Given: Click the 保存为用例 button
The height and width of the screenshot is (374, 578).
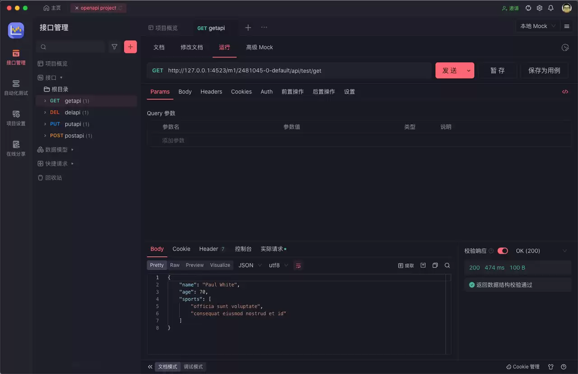Looking at the screenshot, I should click(544, 70).
